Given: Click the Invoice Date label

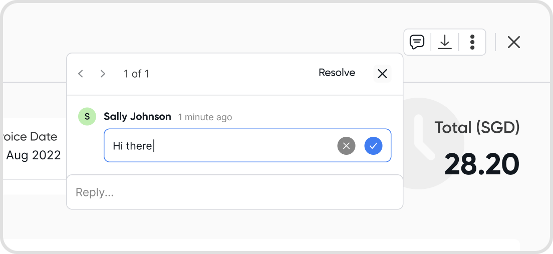Looking at the screenshot, I should point(30,137).
